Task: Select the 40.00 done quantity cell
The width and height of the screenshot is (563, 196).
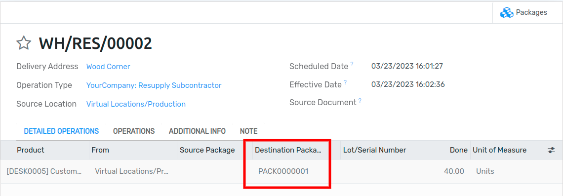Action: pos(447,171)
